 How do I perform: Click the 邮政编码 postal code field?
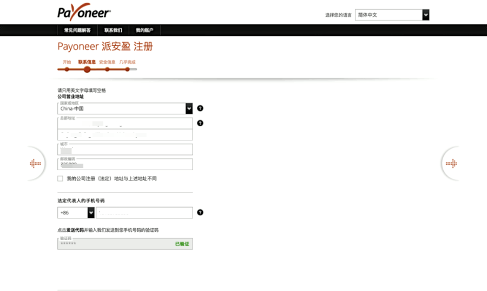click(125, 165)
